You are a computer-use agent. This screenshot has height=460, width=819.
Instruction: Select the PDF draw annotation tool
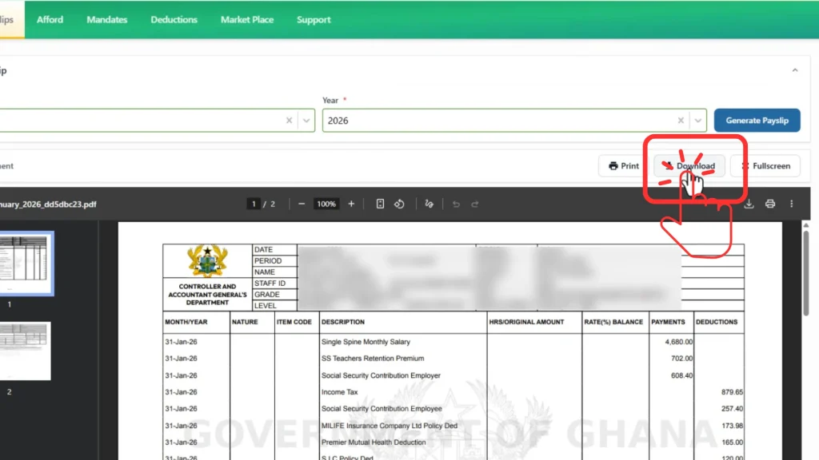click(x=429, y=204)
